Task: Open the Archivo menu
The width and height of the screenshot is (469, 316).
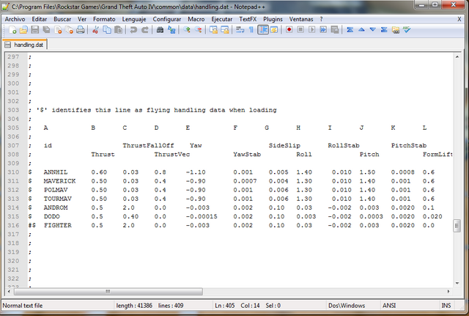Action: (15, 19)
